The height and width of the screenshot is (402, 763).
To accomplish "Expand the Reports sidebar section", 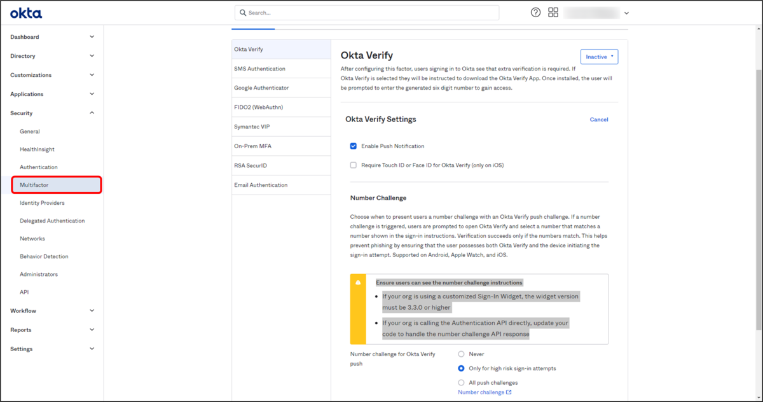I will (x=52, y=330).
